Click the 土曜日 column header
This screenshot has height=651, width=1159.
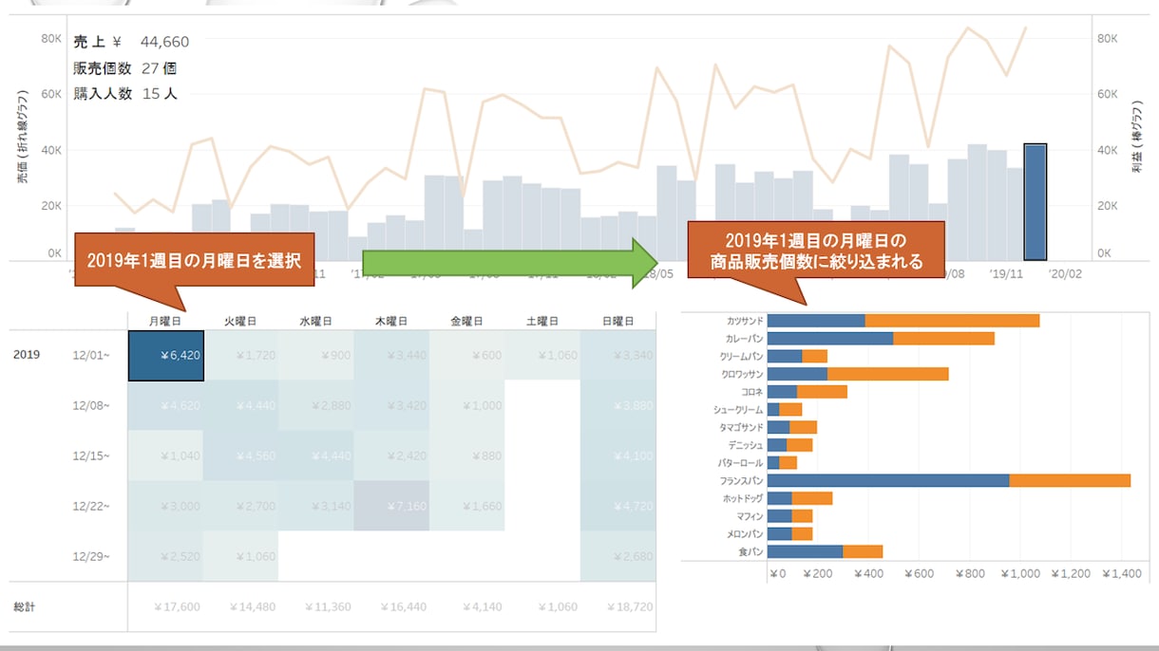coord(542,322)
